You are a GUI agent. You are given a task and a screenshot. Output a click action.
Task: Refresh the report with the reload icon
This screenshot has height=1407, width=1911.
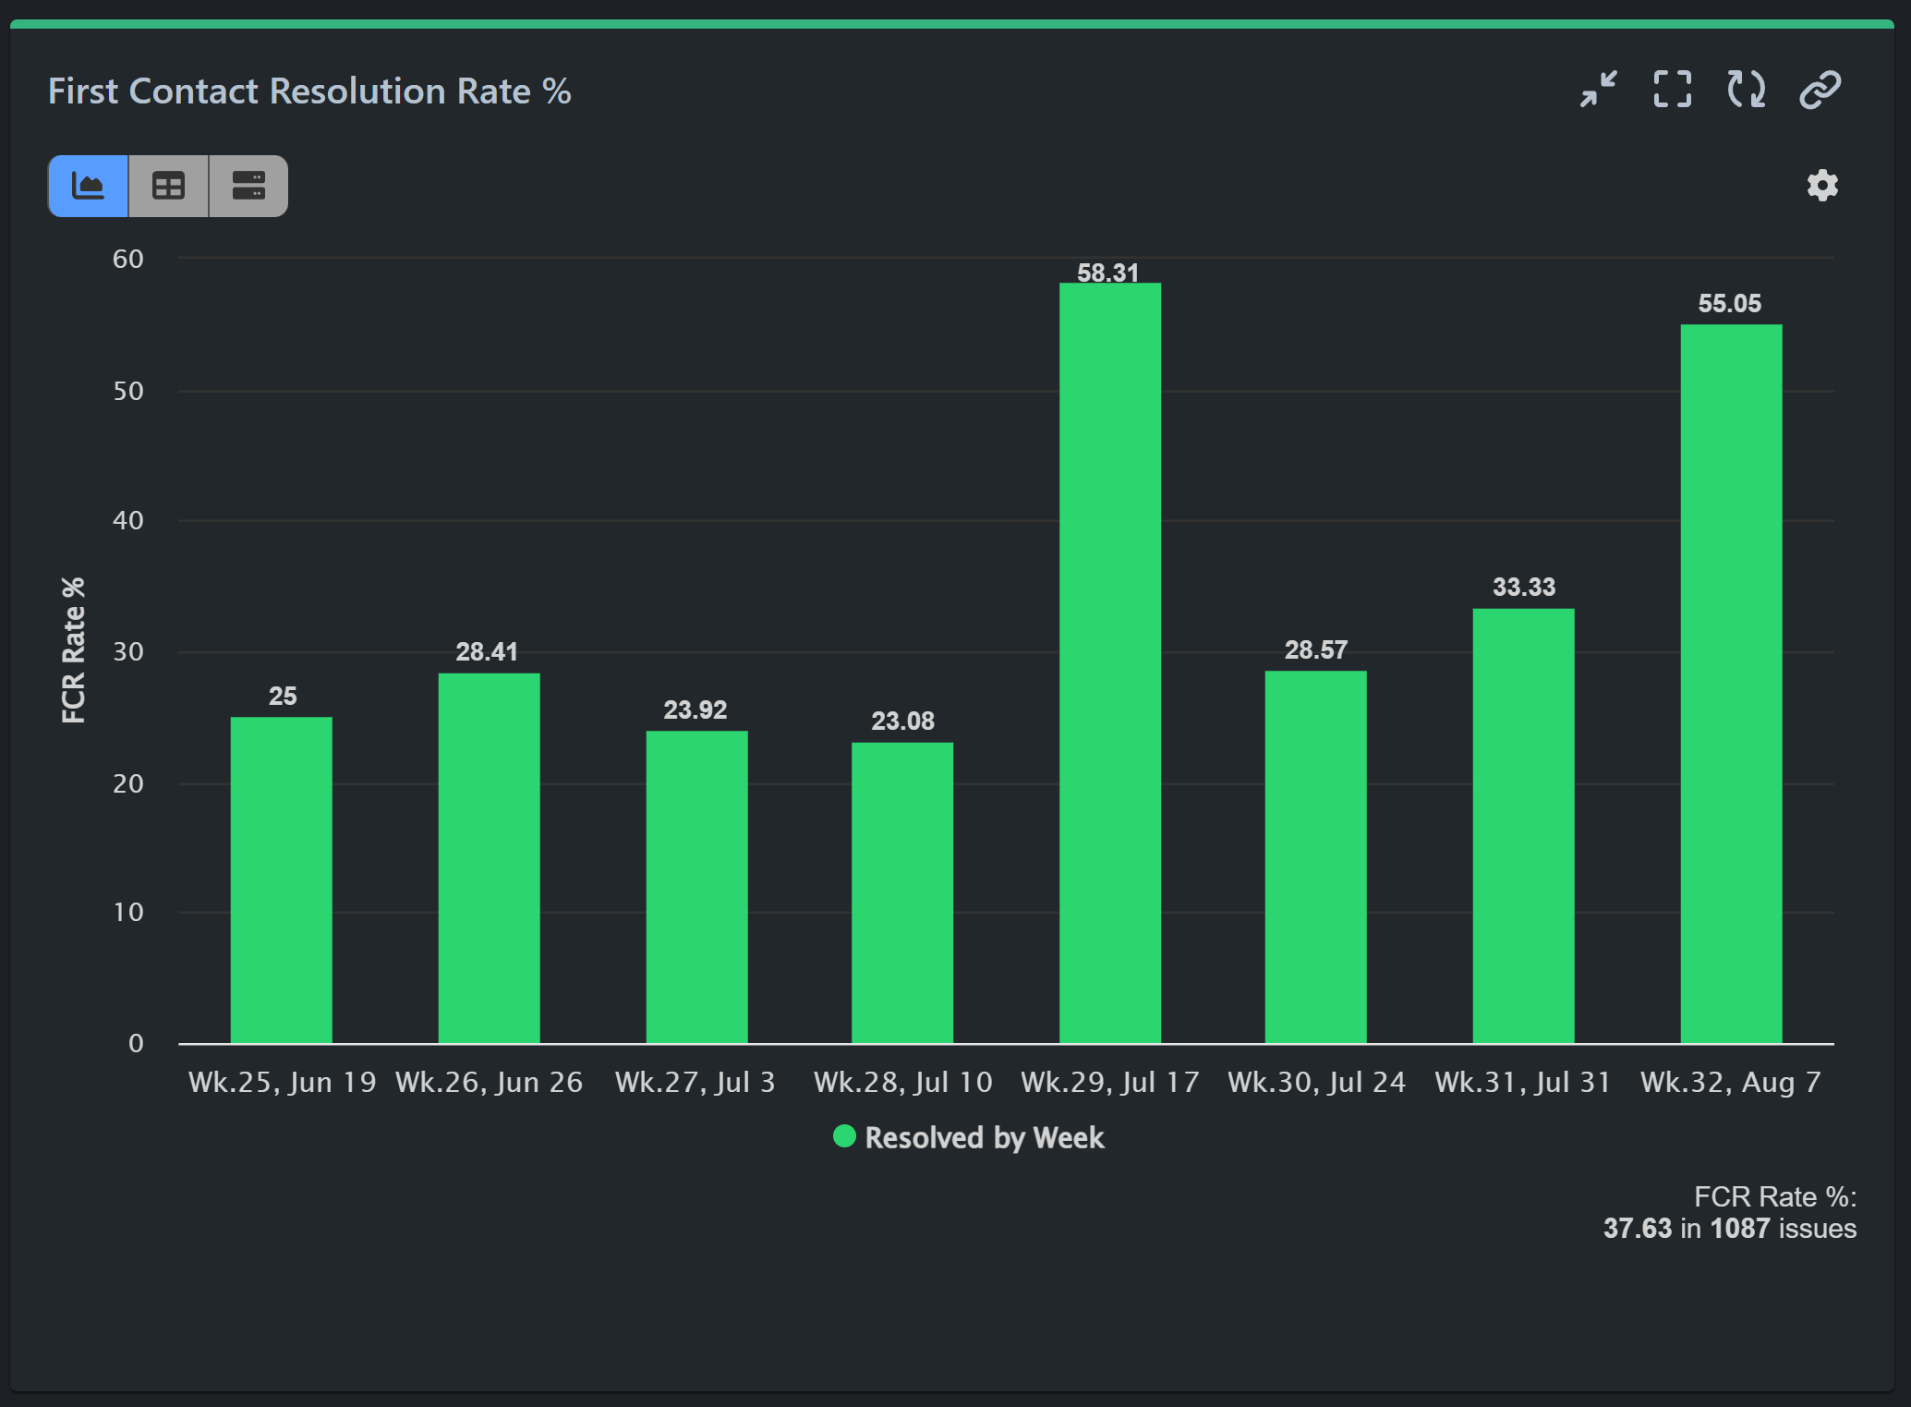point(1746,90)
